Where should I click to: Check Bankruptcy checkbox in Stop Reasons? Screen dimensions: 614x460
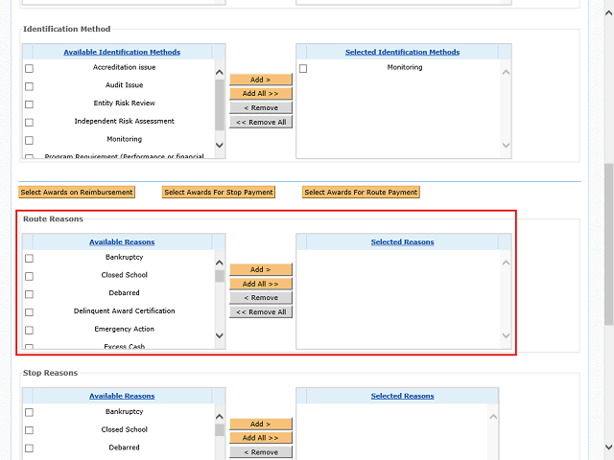pos(29,413)
